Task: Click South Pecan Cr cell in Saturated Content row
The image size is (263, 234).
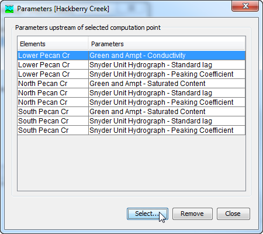Action: 53,112
